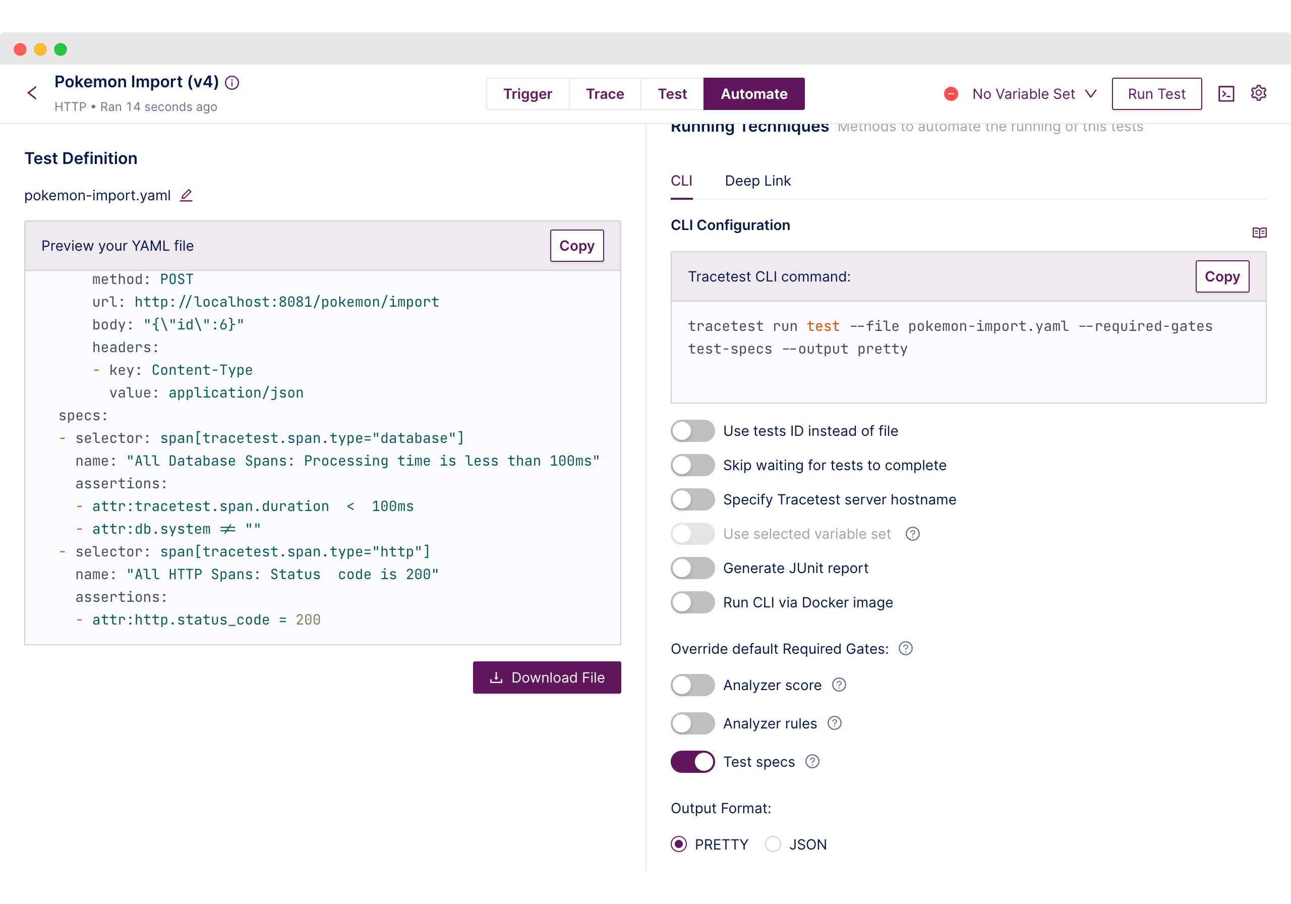Copy the Tracetest CLI command
1291x904 pixels.
pos(1222,277)
